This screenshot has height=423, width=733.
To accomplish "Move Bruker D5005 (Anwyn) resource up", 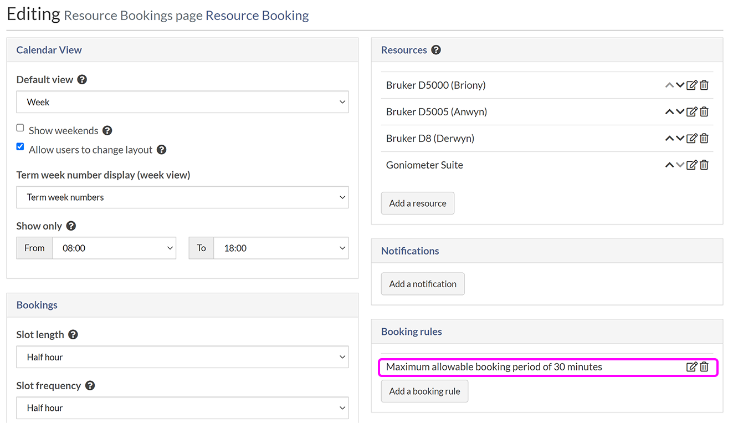I will (669, 112).
